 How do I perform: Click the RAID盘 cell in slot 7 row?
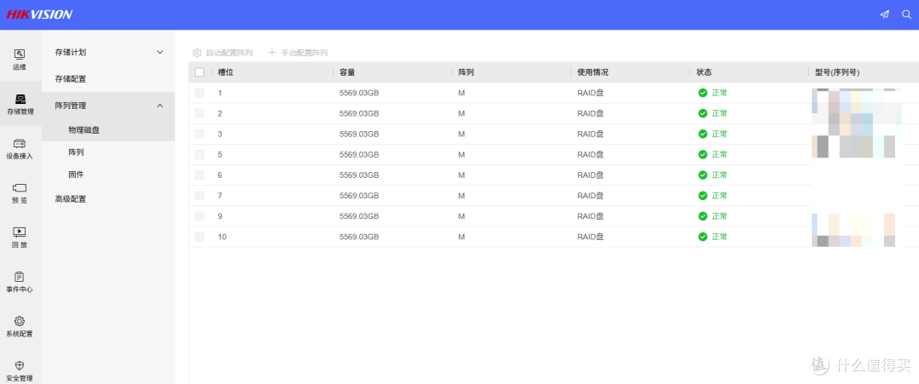(591, 195)
